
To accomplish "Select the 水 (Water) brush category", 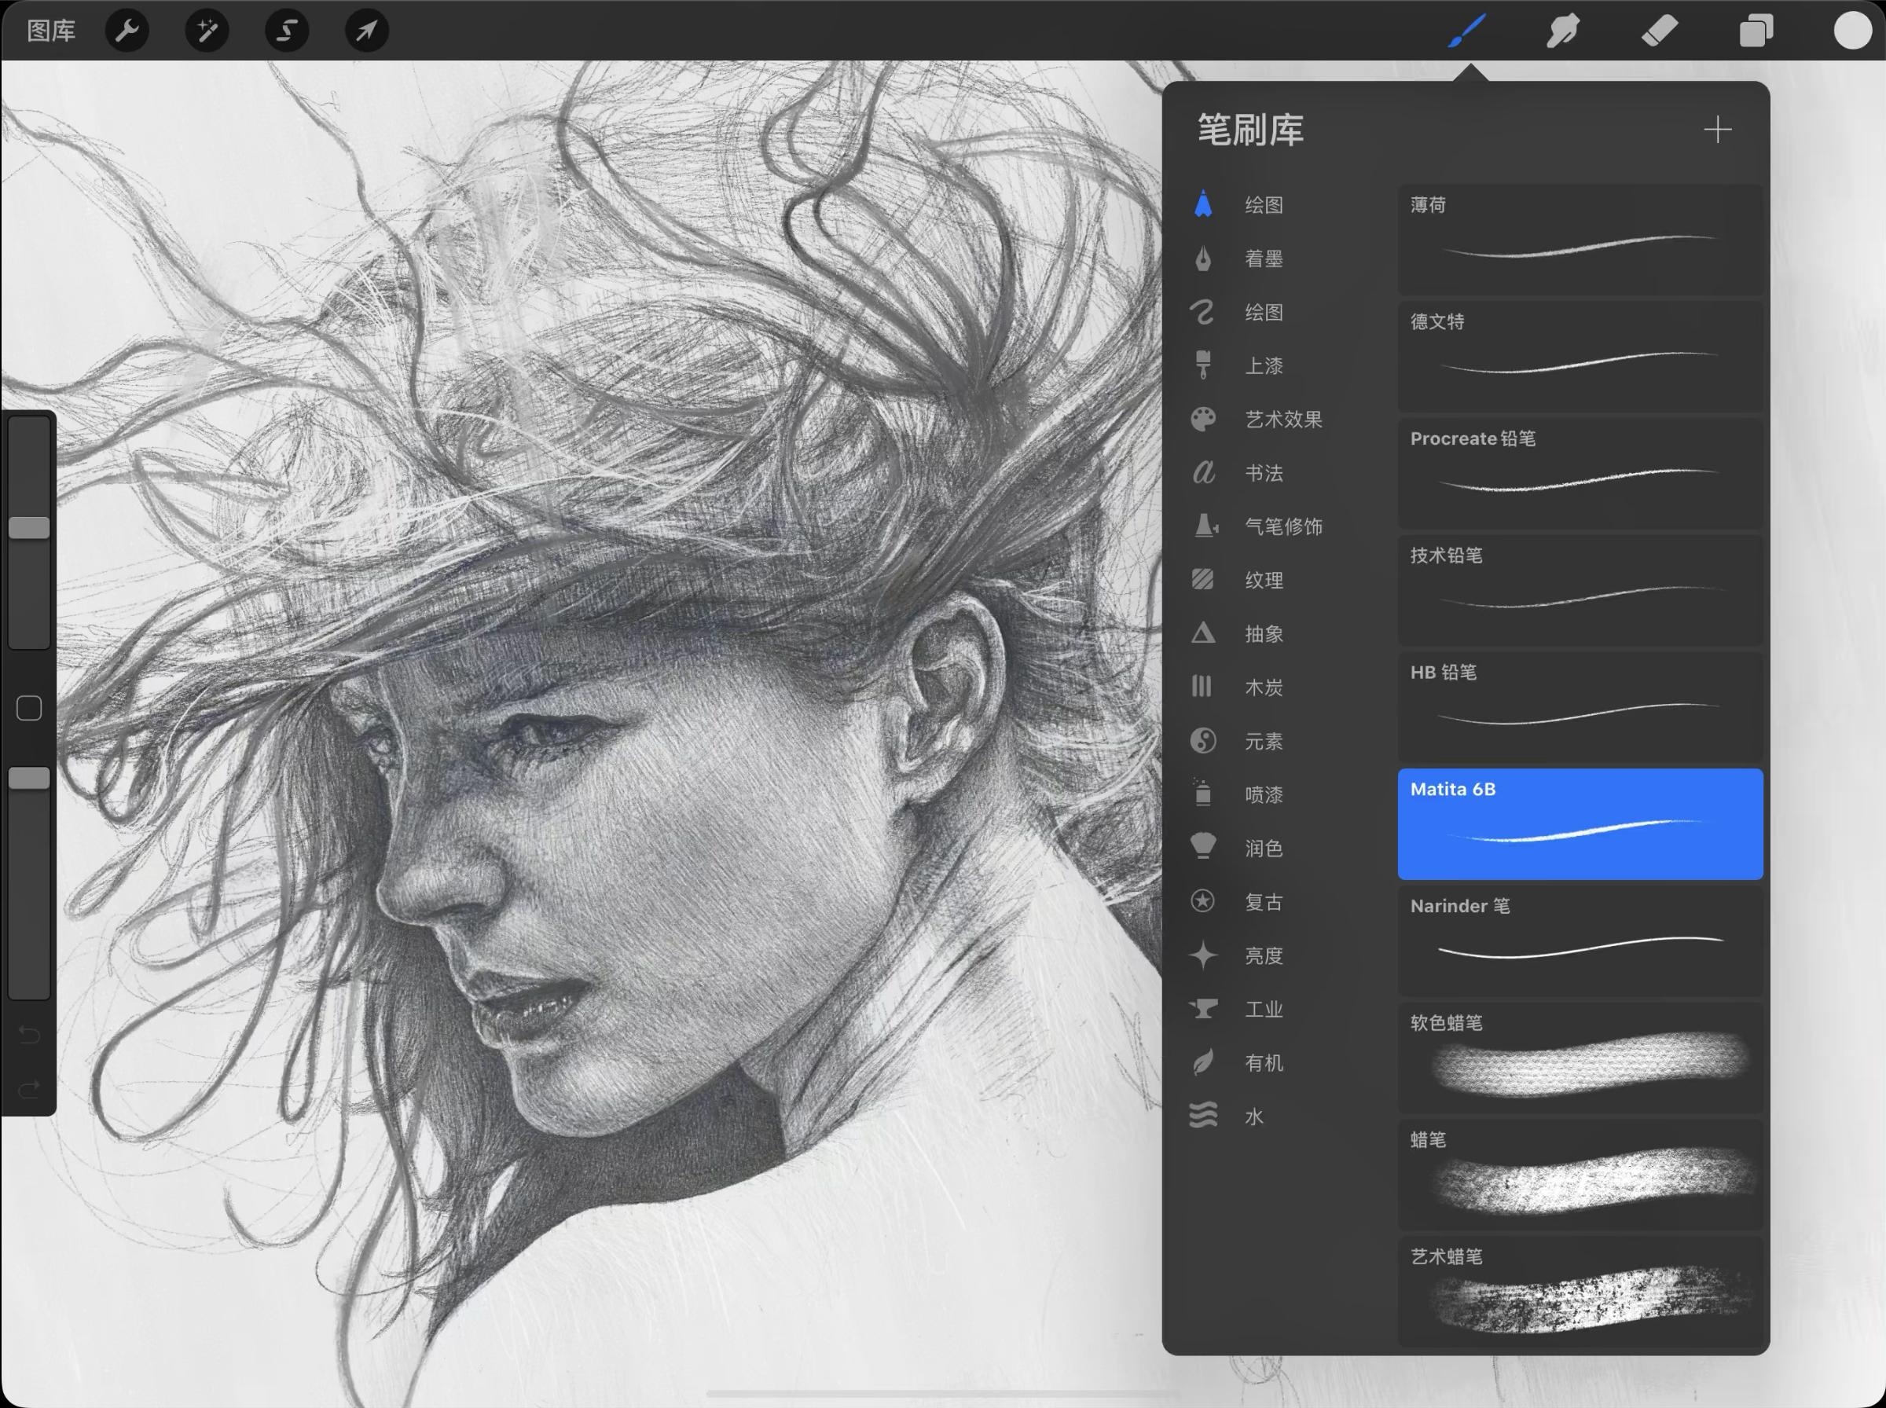I will coord(1253,1116).
